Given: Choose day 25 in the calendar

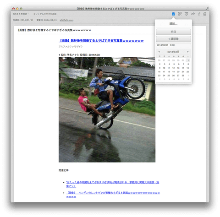Looking at the screenshot, I should tap(169, 76).
